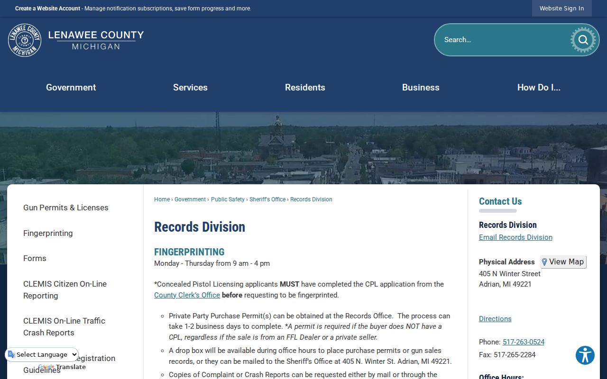
Task: Click the Records Division page title
Action: pos(200,227)
